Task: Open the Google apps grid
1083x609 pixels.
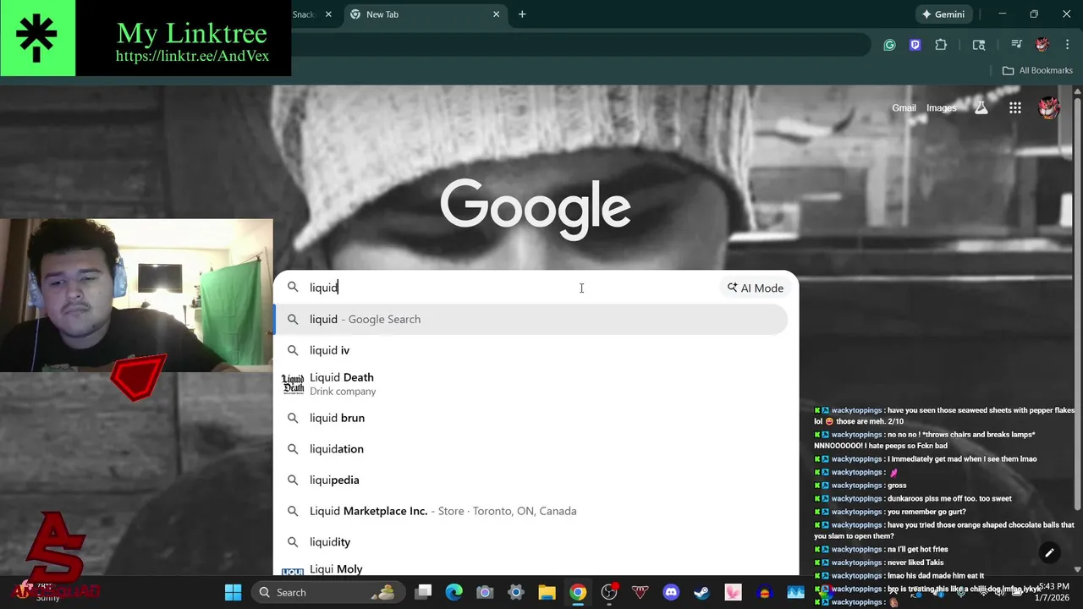Action: coord(1015,108)
